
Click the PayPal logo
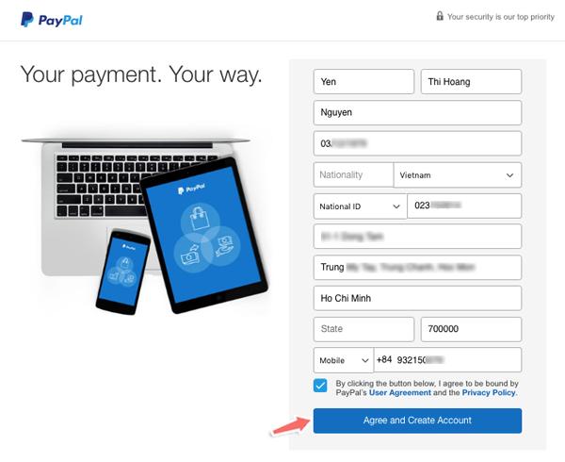point(52,20)
